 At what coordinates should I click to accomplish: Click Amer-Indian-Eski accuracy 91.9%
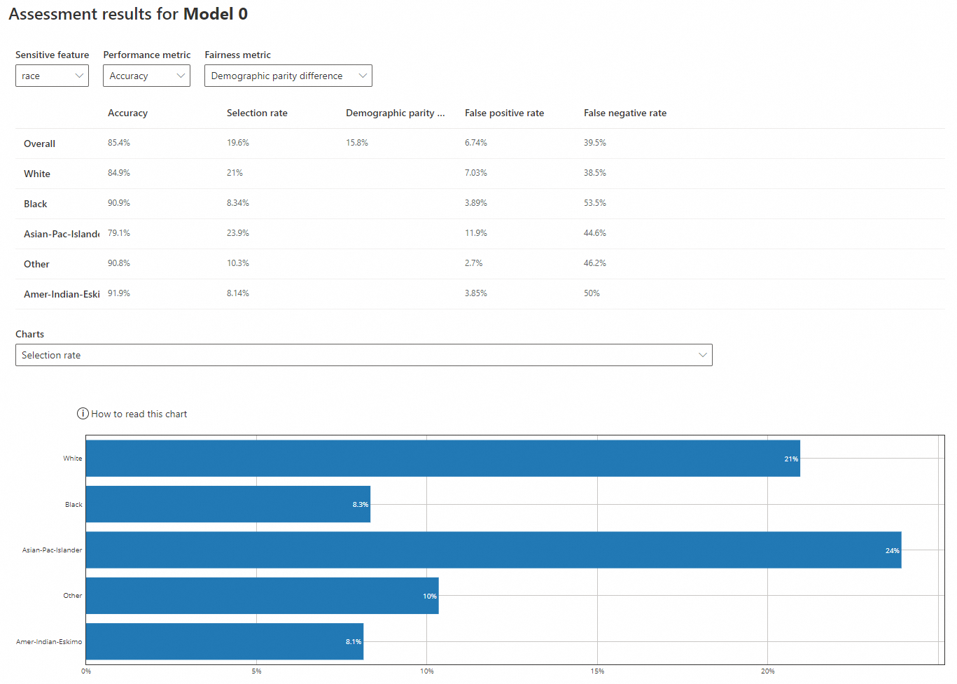119,293
